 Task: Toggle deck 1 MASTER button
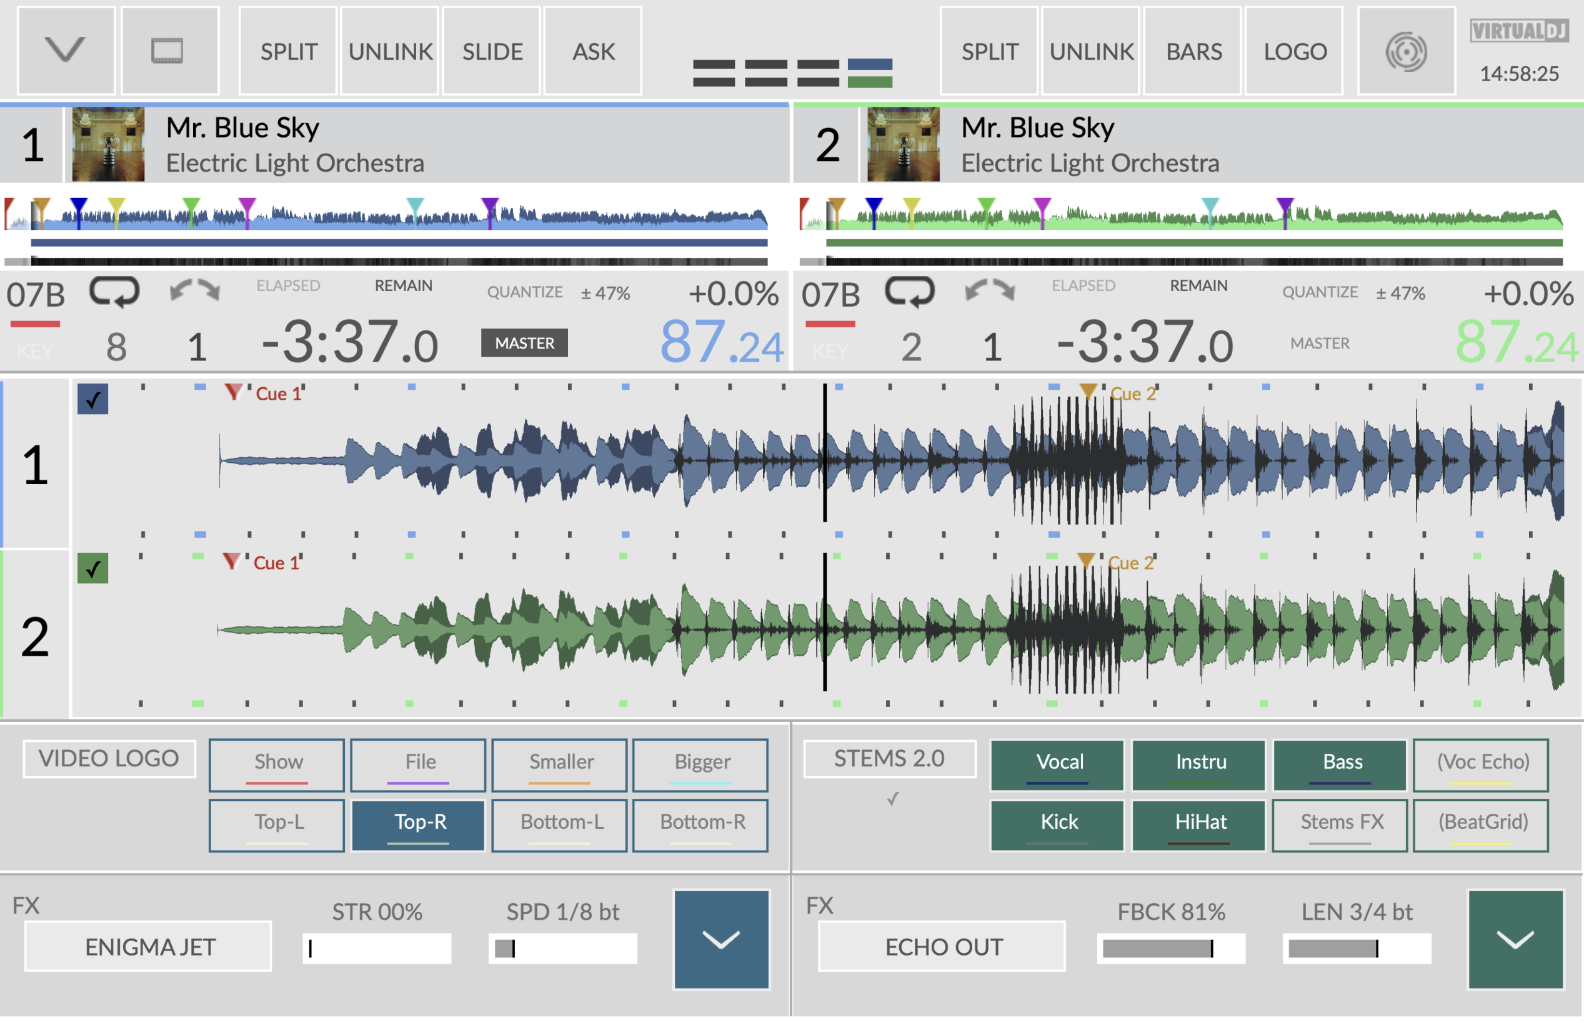pos(524,343)
